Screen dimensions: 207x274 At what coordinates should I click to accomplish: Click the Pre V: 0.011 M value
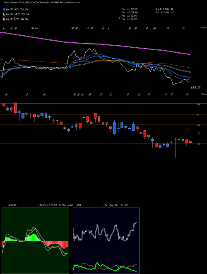[x=164, y=12]
